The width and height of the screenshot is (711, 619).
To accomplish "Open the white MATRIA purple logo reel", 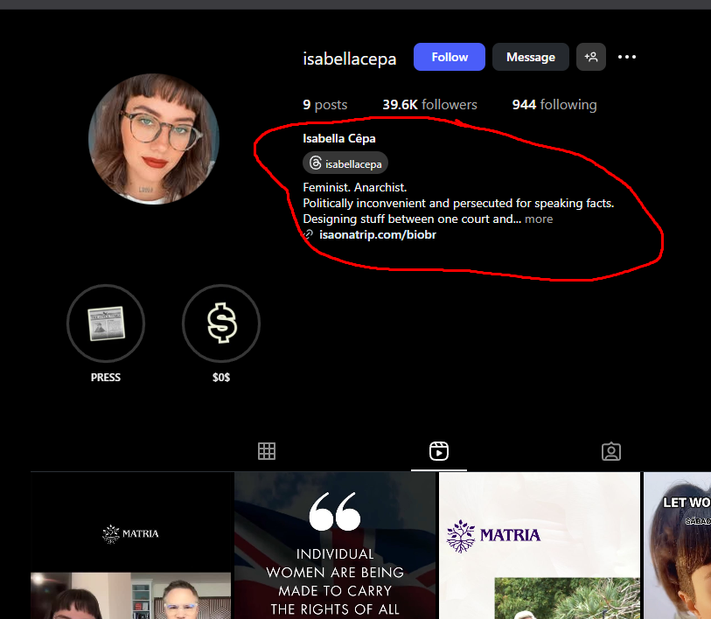I will [x=539, y=546].
